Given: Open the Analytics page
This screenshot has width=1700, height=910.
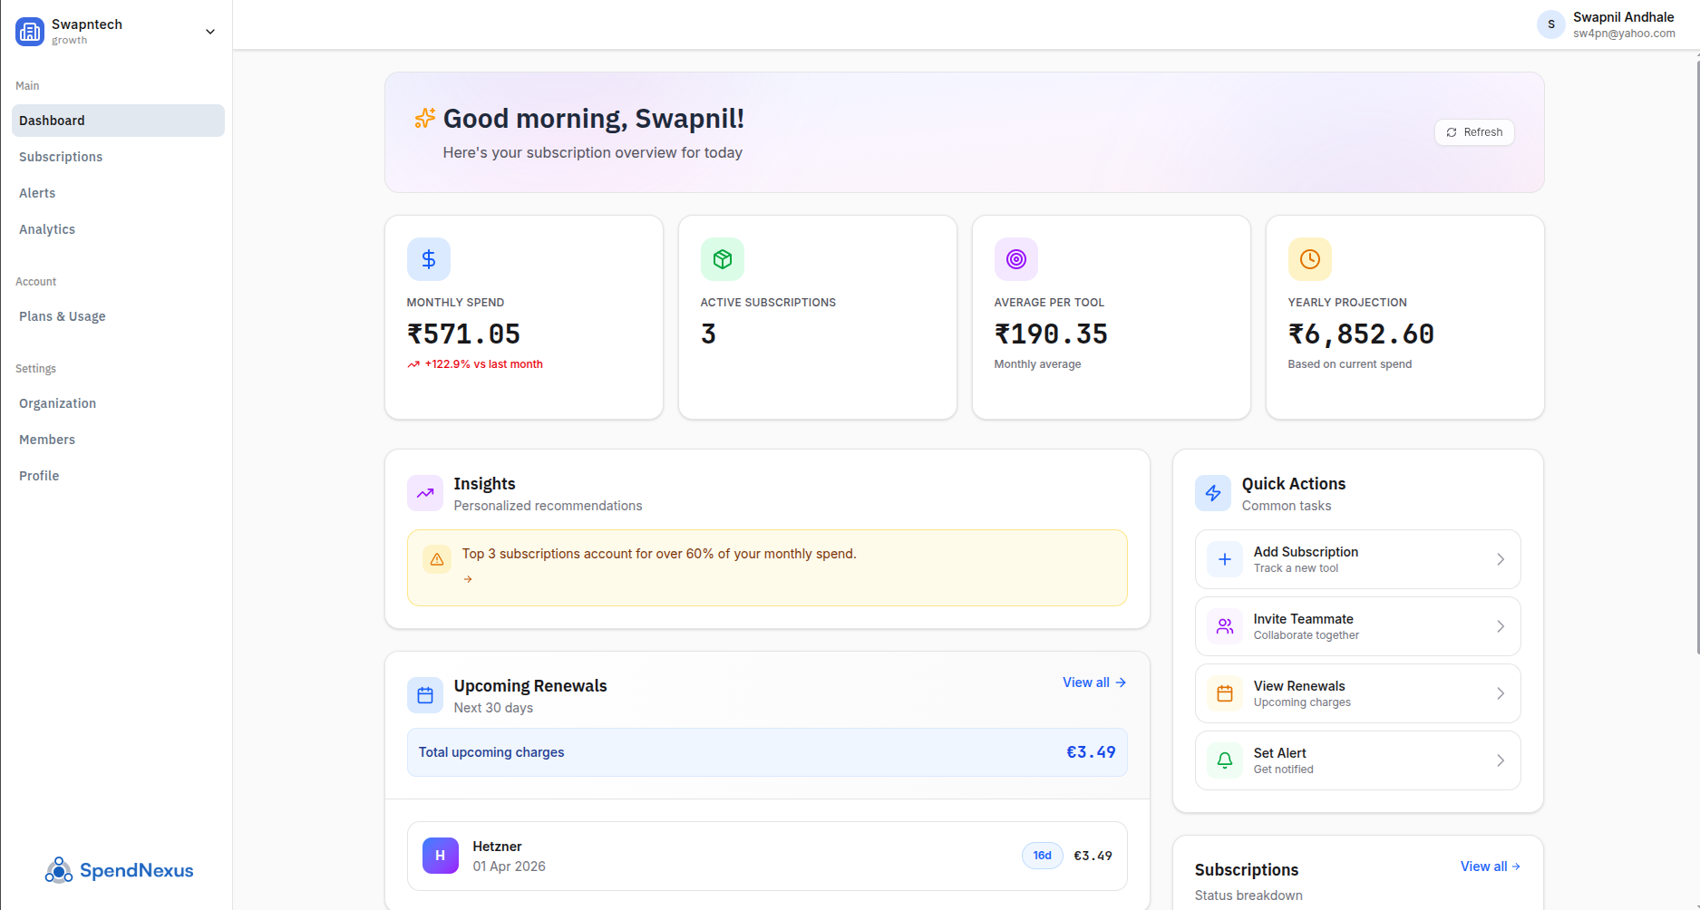Looking at the screenshot, I should tap(46, 229).
